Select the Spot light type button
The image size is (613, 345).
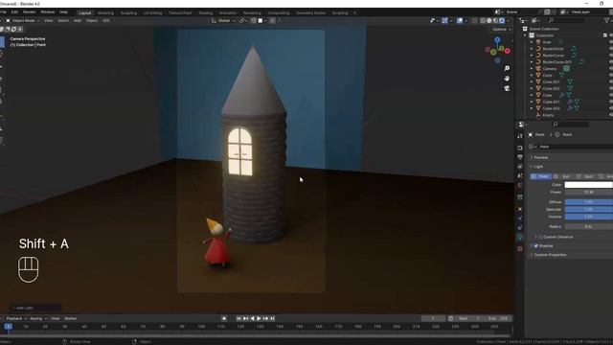585,176
